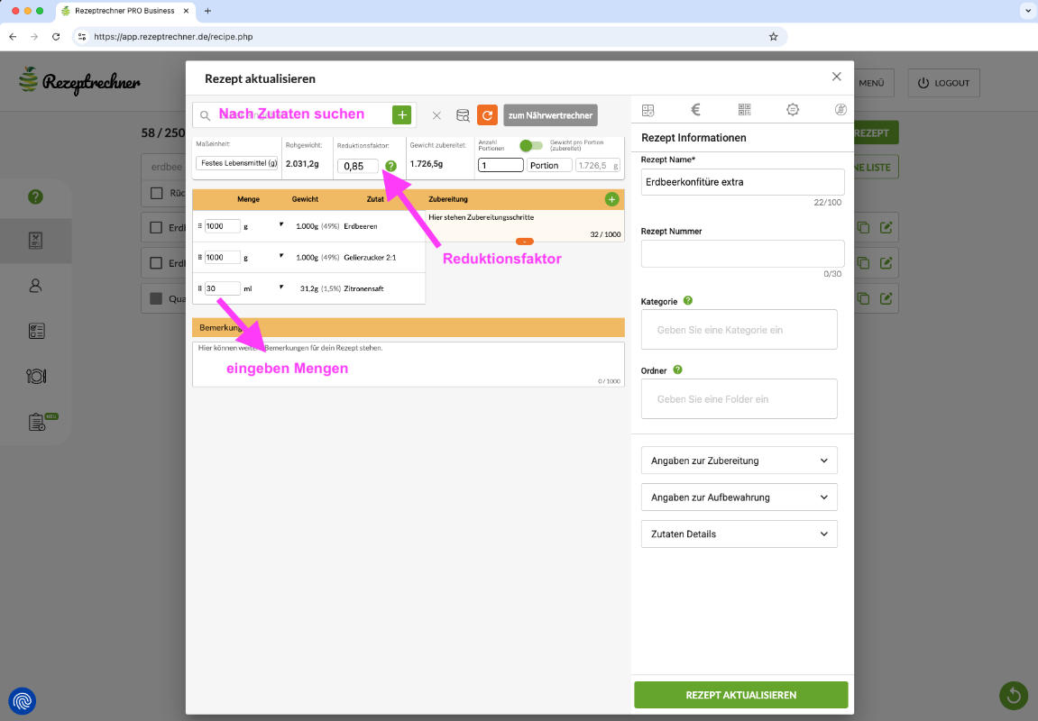Clear the ingredient search with the X icon
The width and height of the screenshot is (1038, 721).
436,115
